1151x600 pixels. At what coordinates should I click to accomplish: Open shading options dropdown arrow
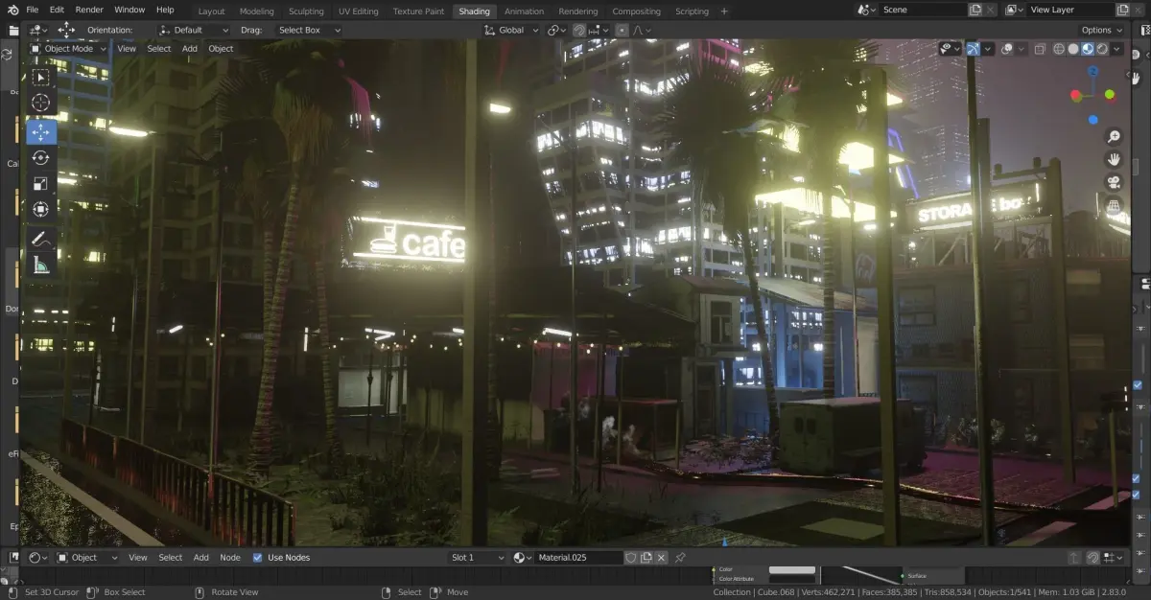[1116, 49]
